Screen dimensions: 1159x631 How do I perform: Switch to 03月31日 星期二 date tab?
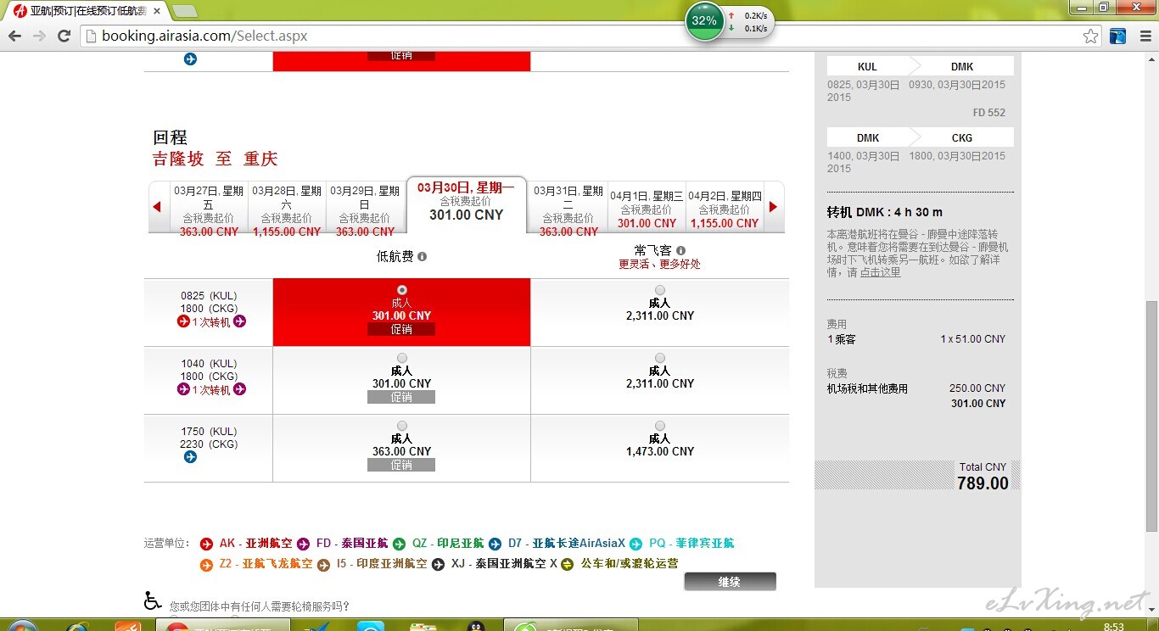tap(568, 209)
